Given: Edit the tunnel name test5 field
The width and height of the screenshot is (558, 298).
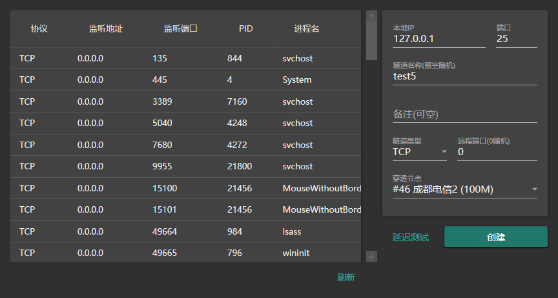Looking at the screenshot, I should [x=464, y=76].
